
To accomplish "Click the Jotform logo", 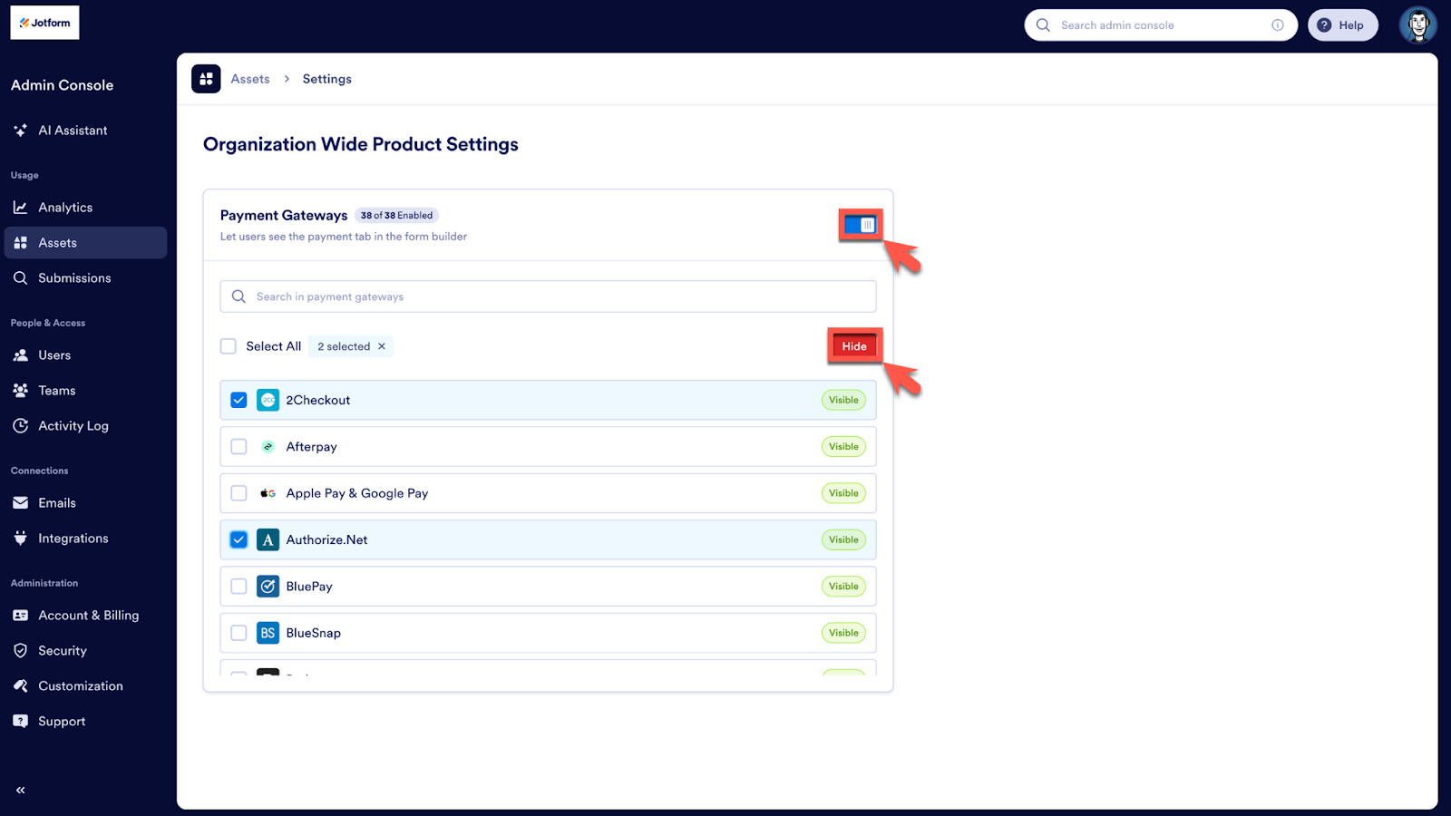I will (x=44, y=22).
